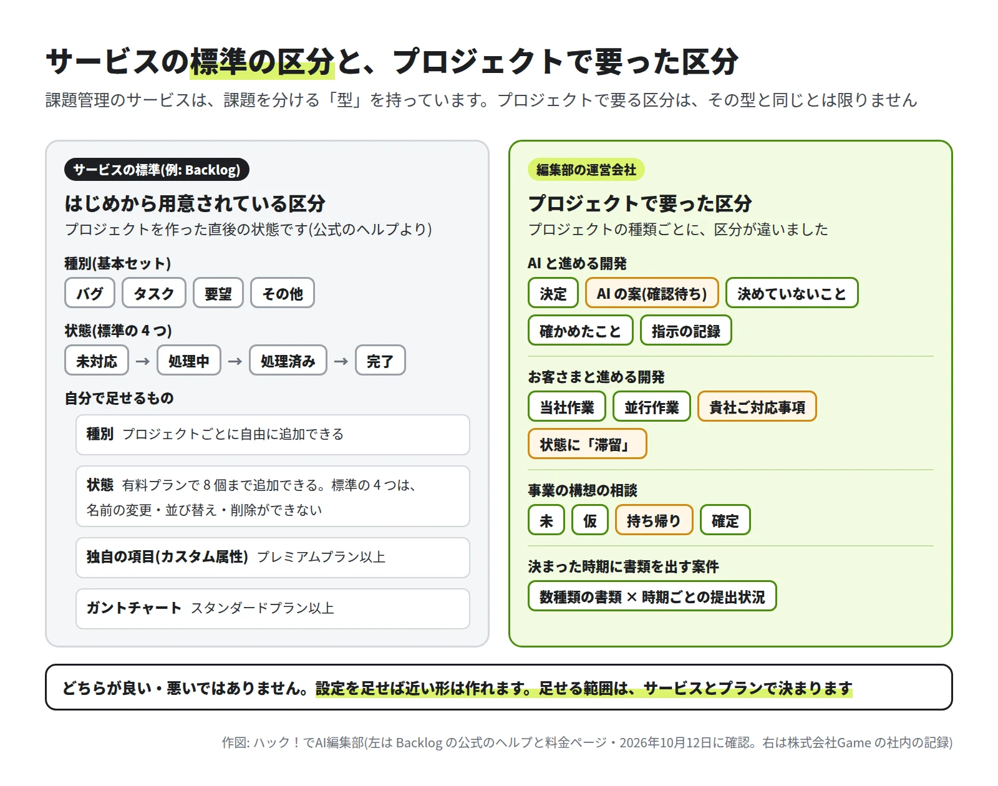Select the 完了 status chip

pyautogui.click(x=380, y=361)
